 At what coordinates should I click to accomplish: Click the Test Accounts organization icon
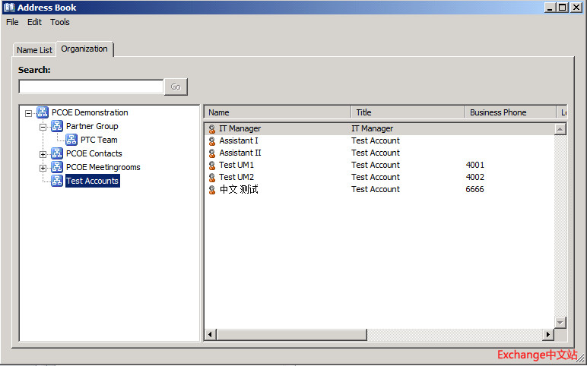pos(57,181)
